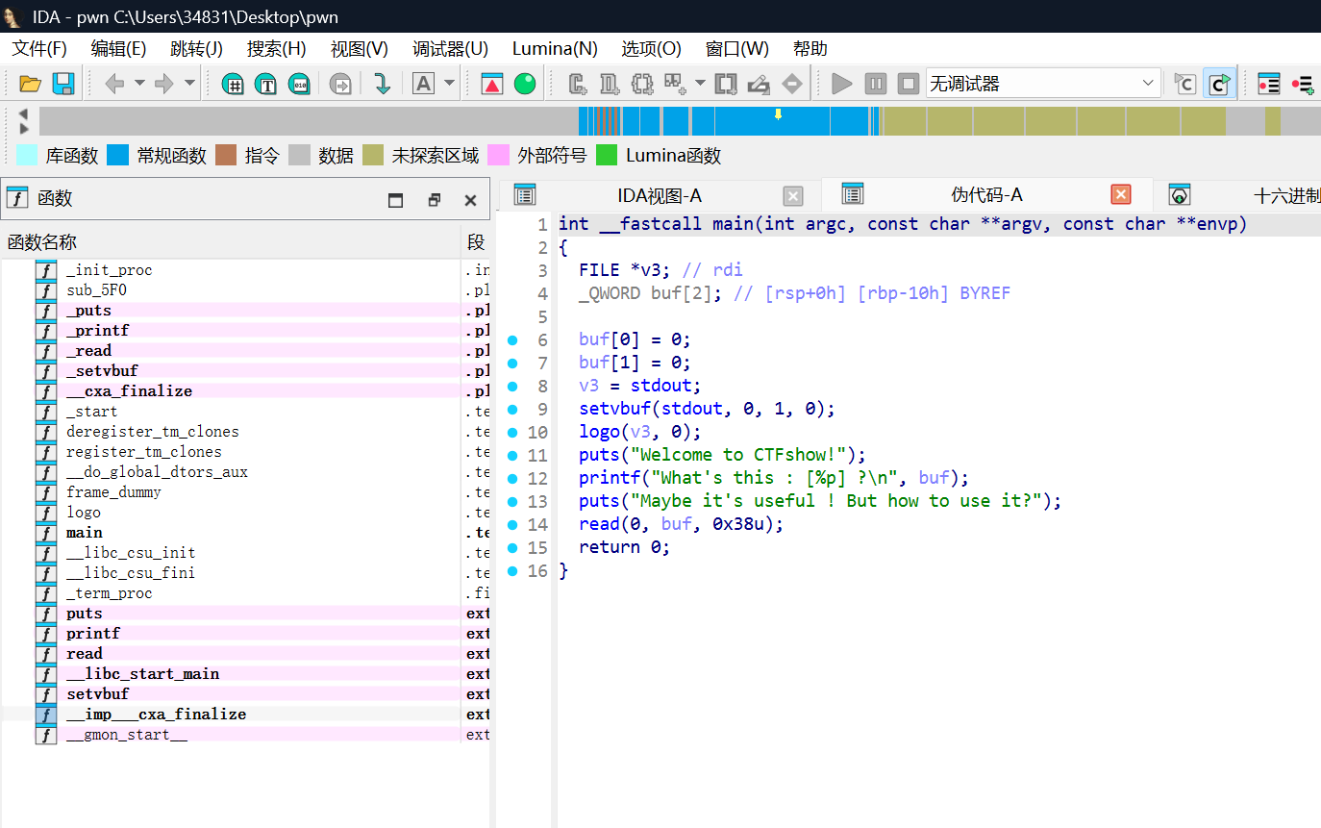Click the green circle toolbar icon
This screenshot has height=828, width=1321.
(525, 84)
